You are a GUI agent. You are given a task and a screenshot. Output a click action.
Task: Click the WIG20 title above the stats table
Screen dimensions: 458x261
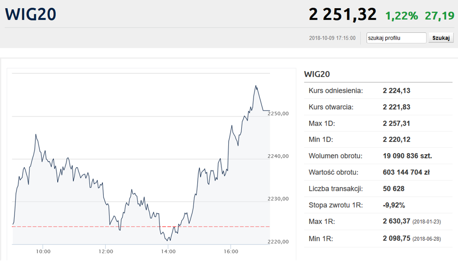[x=317, y=74]
